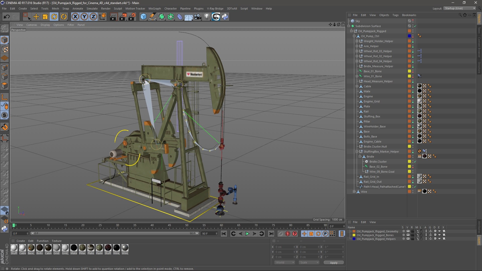Select the Pillar material swatch
The width and height of the screenshot is (482, 271).
tap(82, 249)
